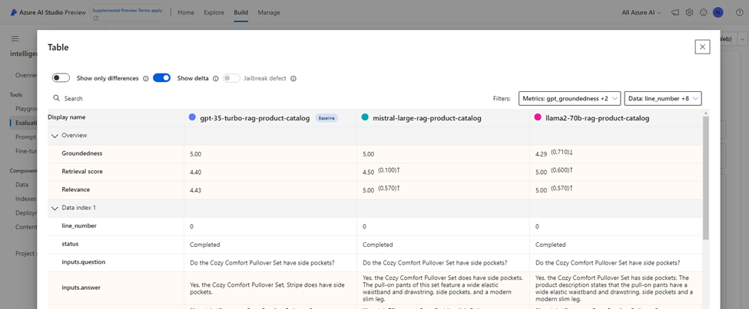Click the blue gpt-35-turbo color dot

coord(193,117)
